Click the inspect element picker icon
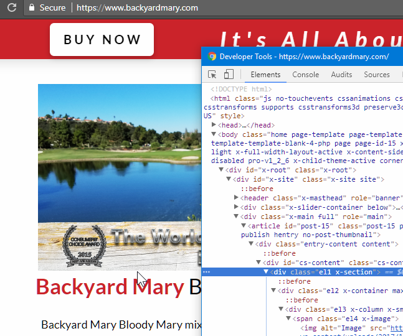 pyautogui.click(x=212, y=75)
